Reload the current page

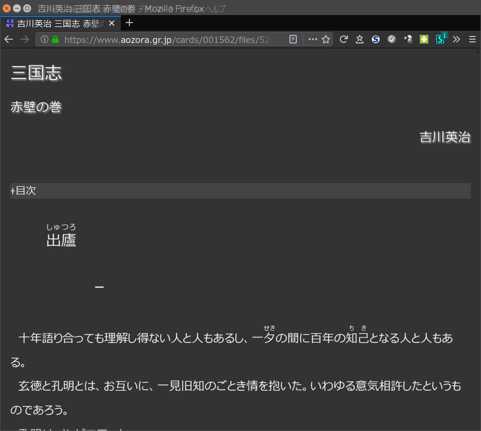(344, 39)
